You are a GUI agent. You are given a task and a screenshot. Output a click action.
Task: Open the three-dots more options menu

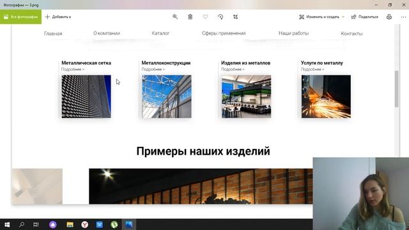click(403, 17)
